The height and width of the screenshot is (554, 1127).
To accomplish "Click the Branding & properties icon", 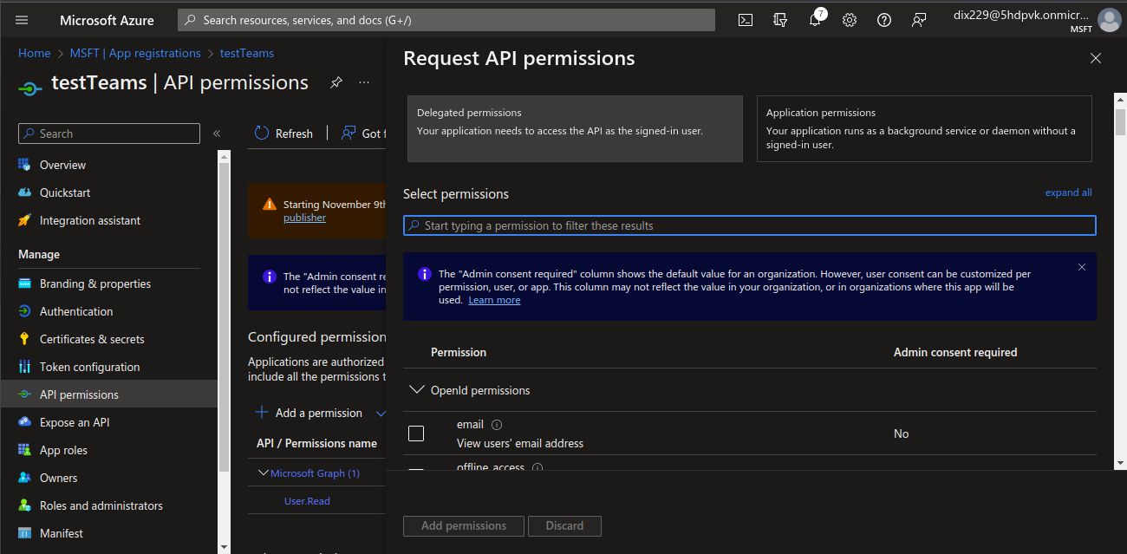I will [24, 284].
